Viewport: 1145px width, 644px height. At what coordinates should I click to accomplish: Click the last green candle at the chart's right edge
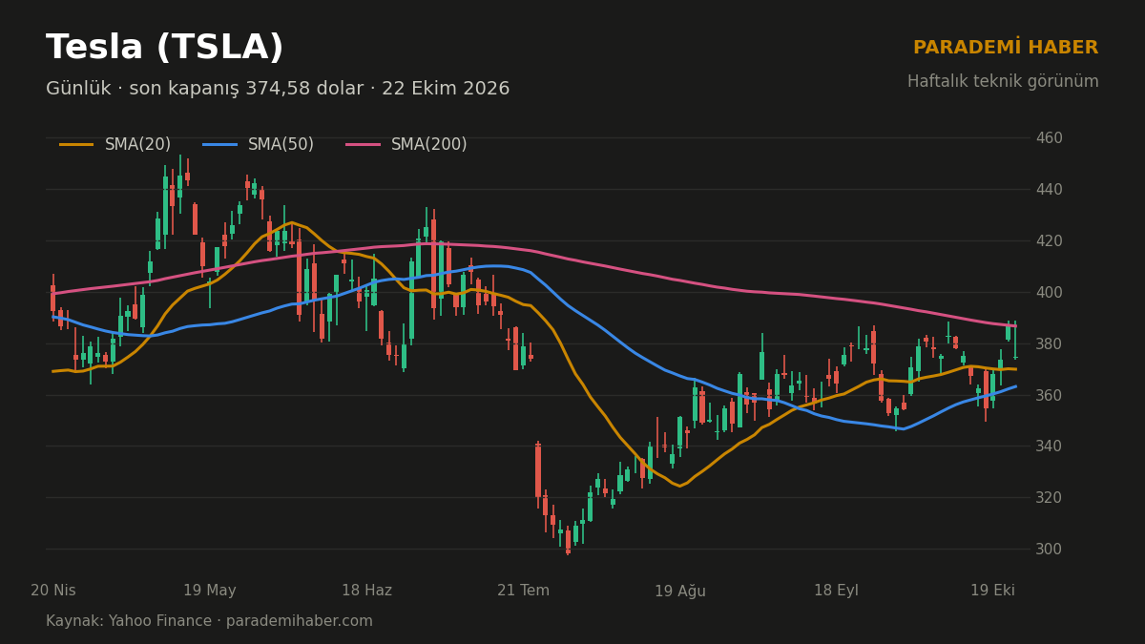coord(1015,339)
